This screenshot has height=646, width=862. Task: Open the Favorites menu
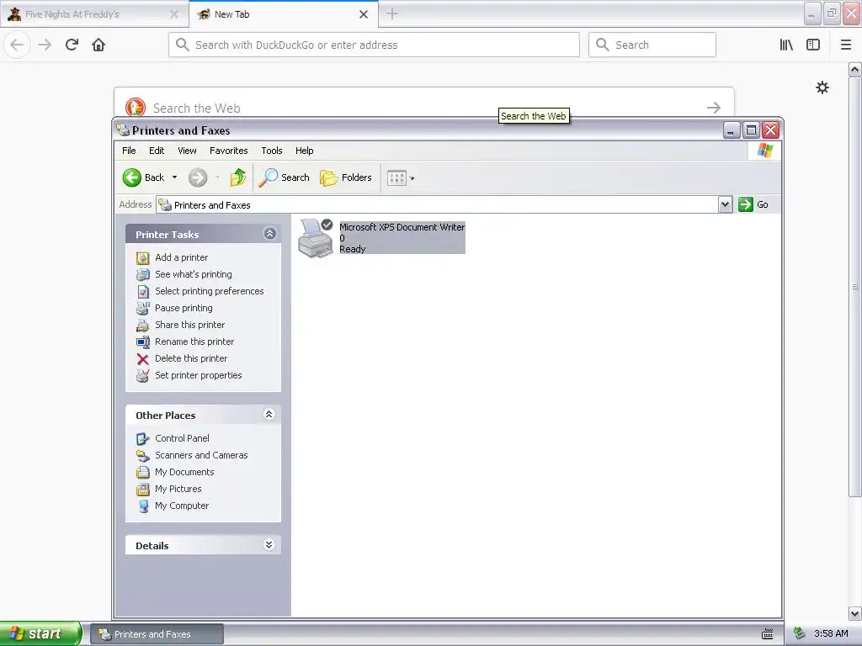tap(229, 151)
